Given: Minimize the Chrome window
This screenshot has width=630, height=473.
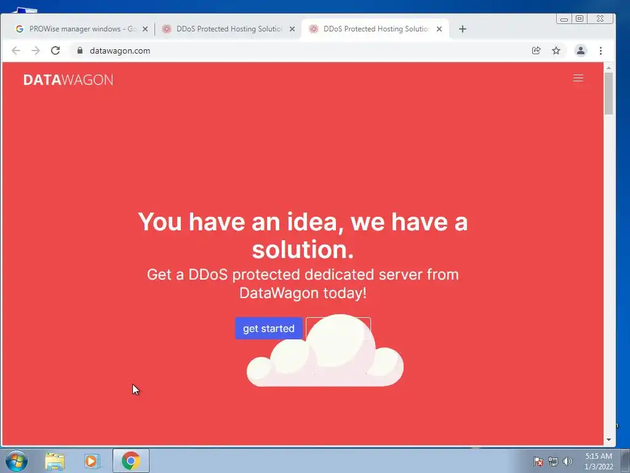Looking at the screenshot, I should (x=564, y=18).
